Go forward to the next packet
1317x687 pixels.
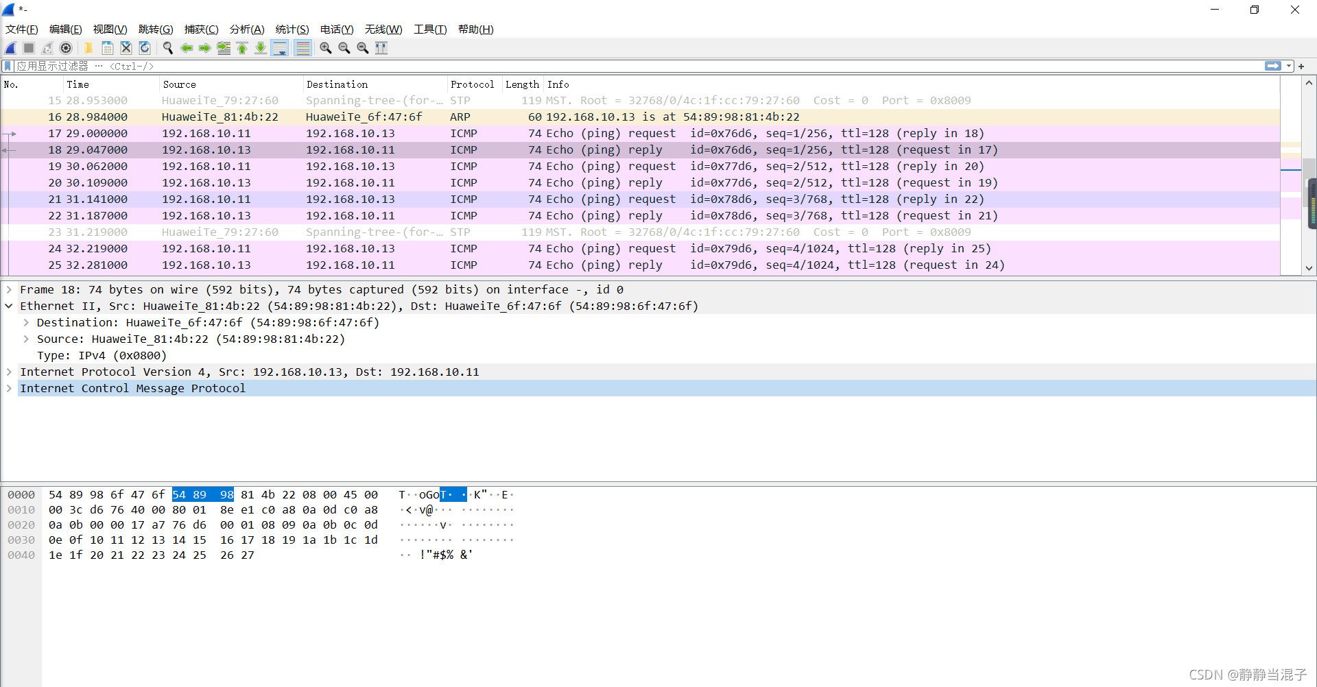pyautogui.click(x=204, y=48)
